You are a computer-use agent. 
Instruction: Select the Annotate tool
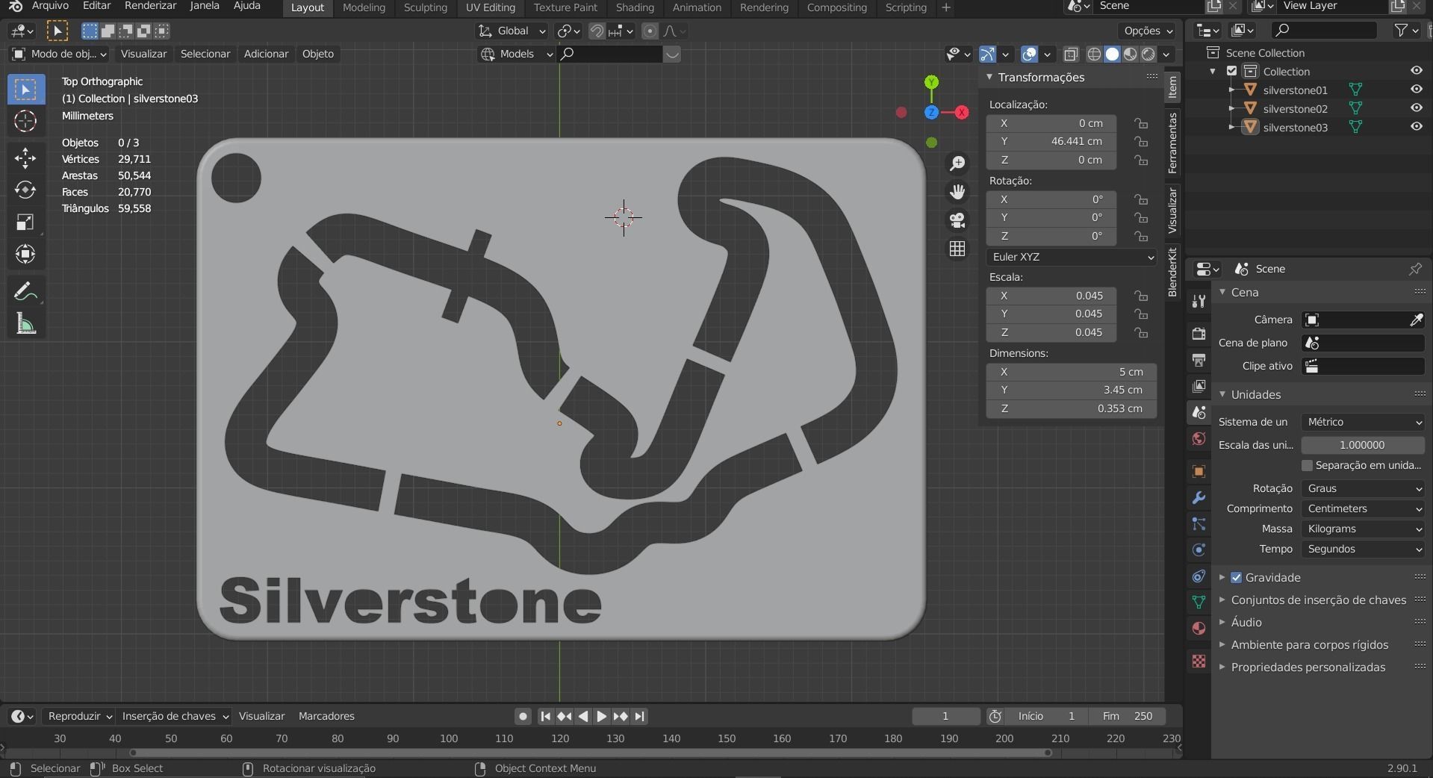click(25, 291)
